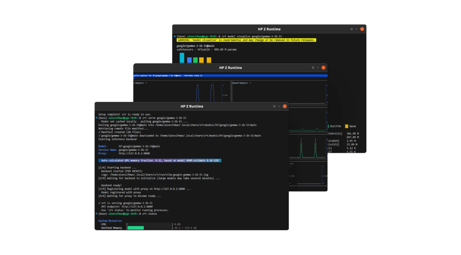Maximize the middle metrics monitor window
461x255 pixels.
313,68
